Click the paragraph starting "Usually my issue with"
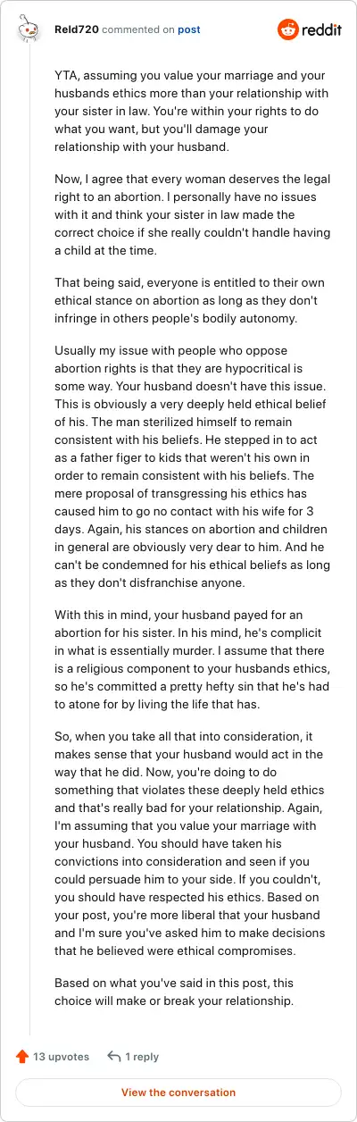 point(178,456)
